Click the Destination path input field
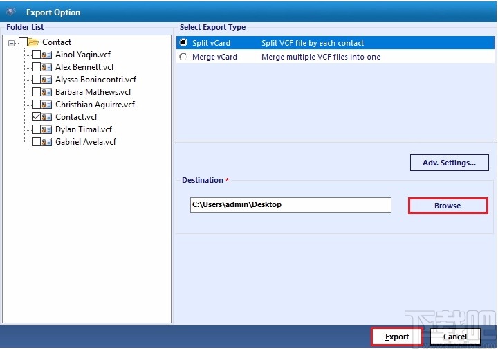498x349 pixels. [x=290, y=205]
